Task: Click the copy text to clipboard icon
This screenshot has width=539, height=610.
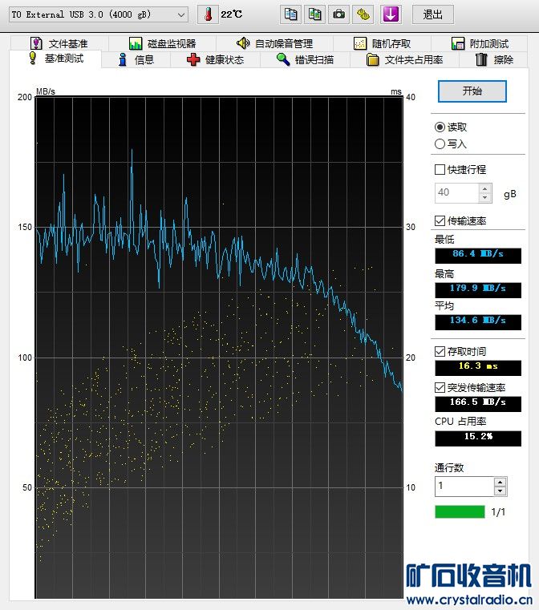Action: (290, 14)
